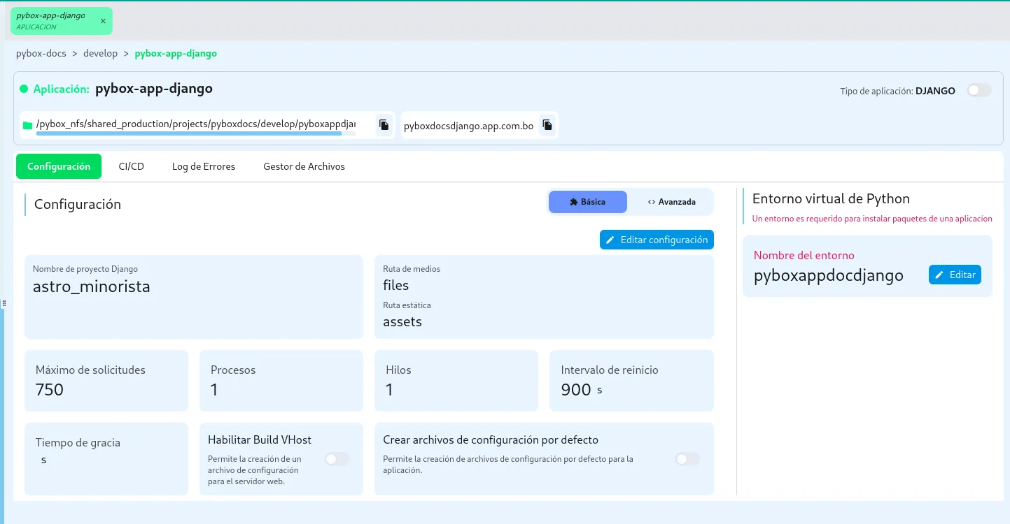Image resolution: width=1010 pixels, height=524 pixels.
Task: Click the Ruta de medios value files
Action: [x=396, y=285]
